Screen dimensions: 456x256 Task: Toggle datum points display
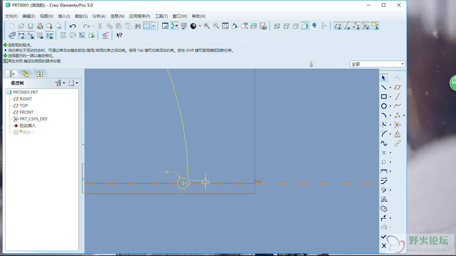[x=357, y=26]
